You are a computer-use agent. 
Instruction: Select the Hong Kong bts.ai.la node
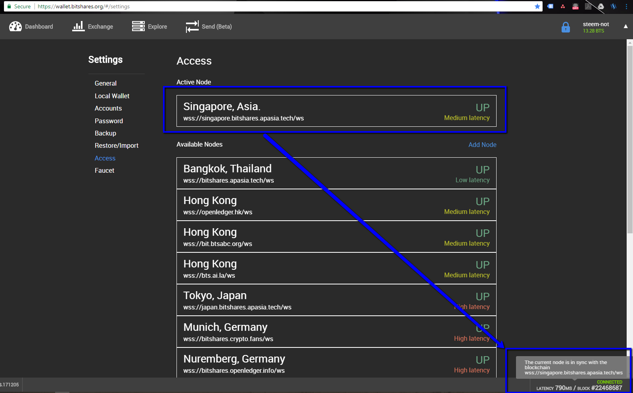[x=336, y=268]
